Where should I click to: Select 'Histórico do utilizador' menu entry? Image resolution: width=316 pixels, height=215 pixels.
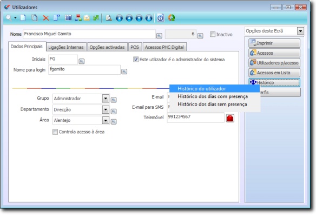(x=215, y=89)
